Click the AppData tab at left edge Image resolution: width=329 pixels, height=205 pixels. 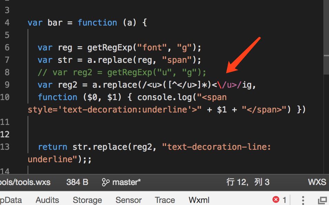tap(11, 200)
